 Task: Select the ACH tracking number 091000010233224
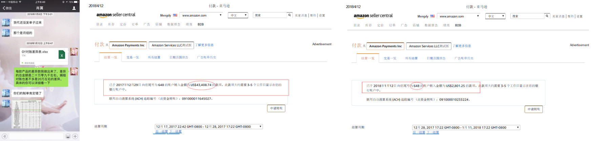[x=454, y=100]
